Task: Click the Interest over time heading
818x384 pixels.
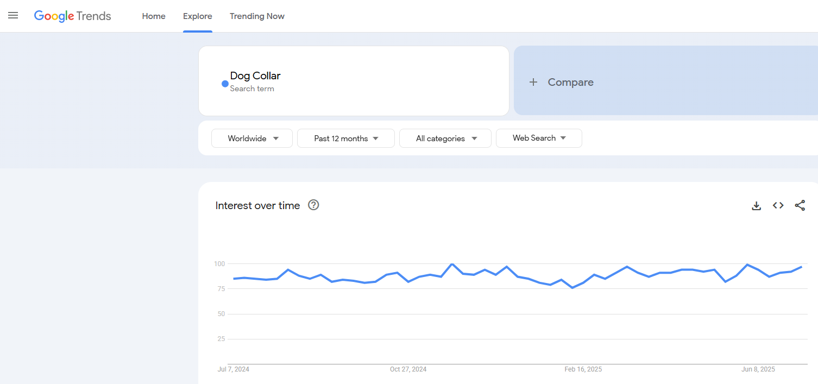Action: 257,205
